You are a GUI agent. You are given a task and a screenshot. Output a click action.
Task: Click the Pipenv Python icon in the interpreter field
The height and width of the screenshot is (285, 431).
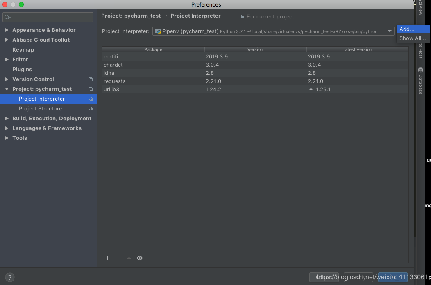[158, 31]
